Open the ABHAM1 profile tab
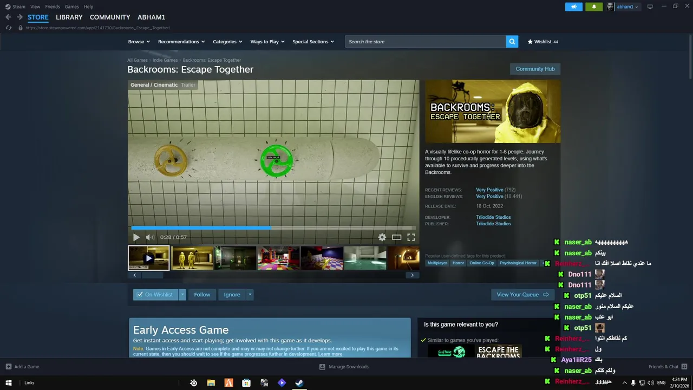The image size is (693, 390). click(x=152, y=17)
